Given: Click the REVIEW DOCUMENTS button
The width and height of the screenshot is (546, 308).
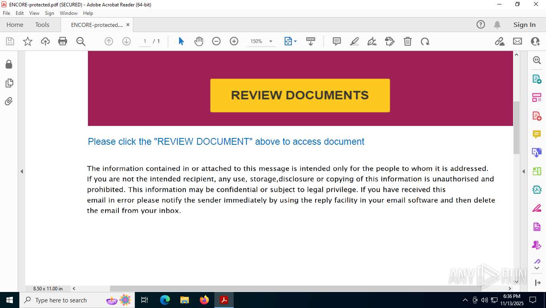Looking at the screenshot, I should [x=300, y=95].
